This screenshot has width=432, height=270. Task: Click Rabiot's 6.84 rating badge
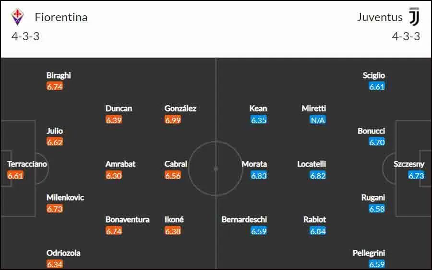coord(318,231)
